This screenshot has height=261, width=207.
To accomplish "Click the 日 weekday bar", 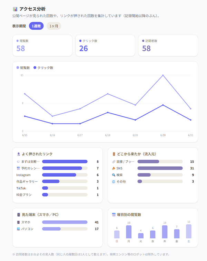I will click(117, 234).
